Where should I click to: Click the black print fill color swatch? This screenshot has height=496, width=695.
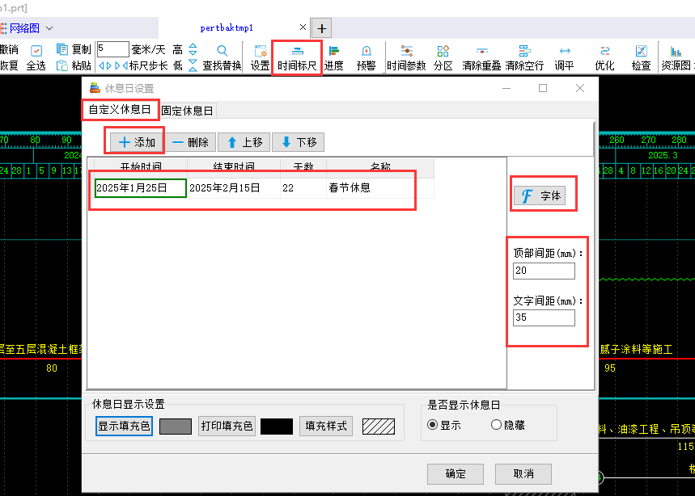[x=277, y=426]
